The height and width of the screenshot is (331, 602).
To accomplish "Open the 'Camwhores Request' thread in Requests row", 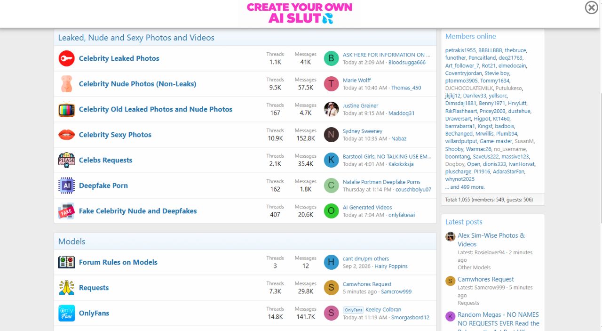I will point(367,284).
